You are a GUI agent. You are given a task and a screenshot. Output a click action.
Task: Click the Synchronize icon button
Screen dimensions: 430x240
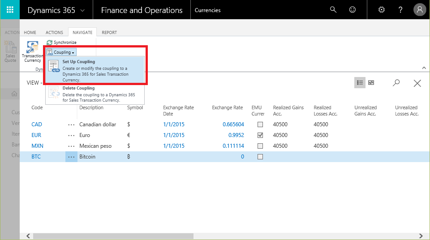[x=61, y=43]
